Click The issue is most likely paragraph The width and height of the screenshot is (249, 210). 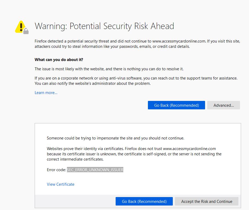coord(109,69)
